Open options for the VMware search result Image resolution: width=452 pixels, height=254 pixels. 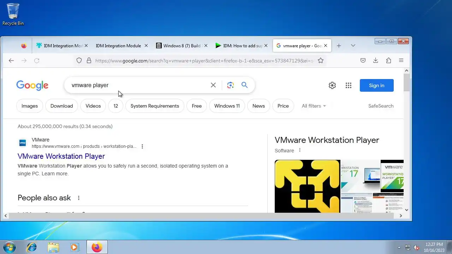click(142, 146)
